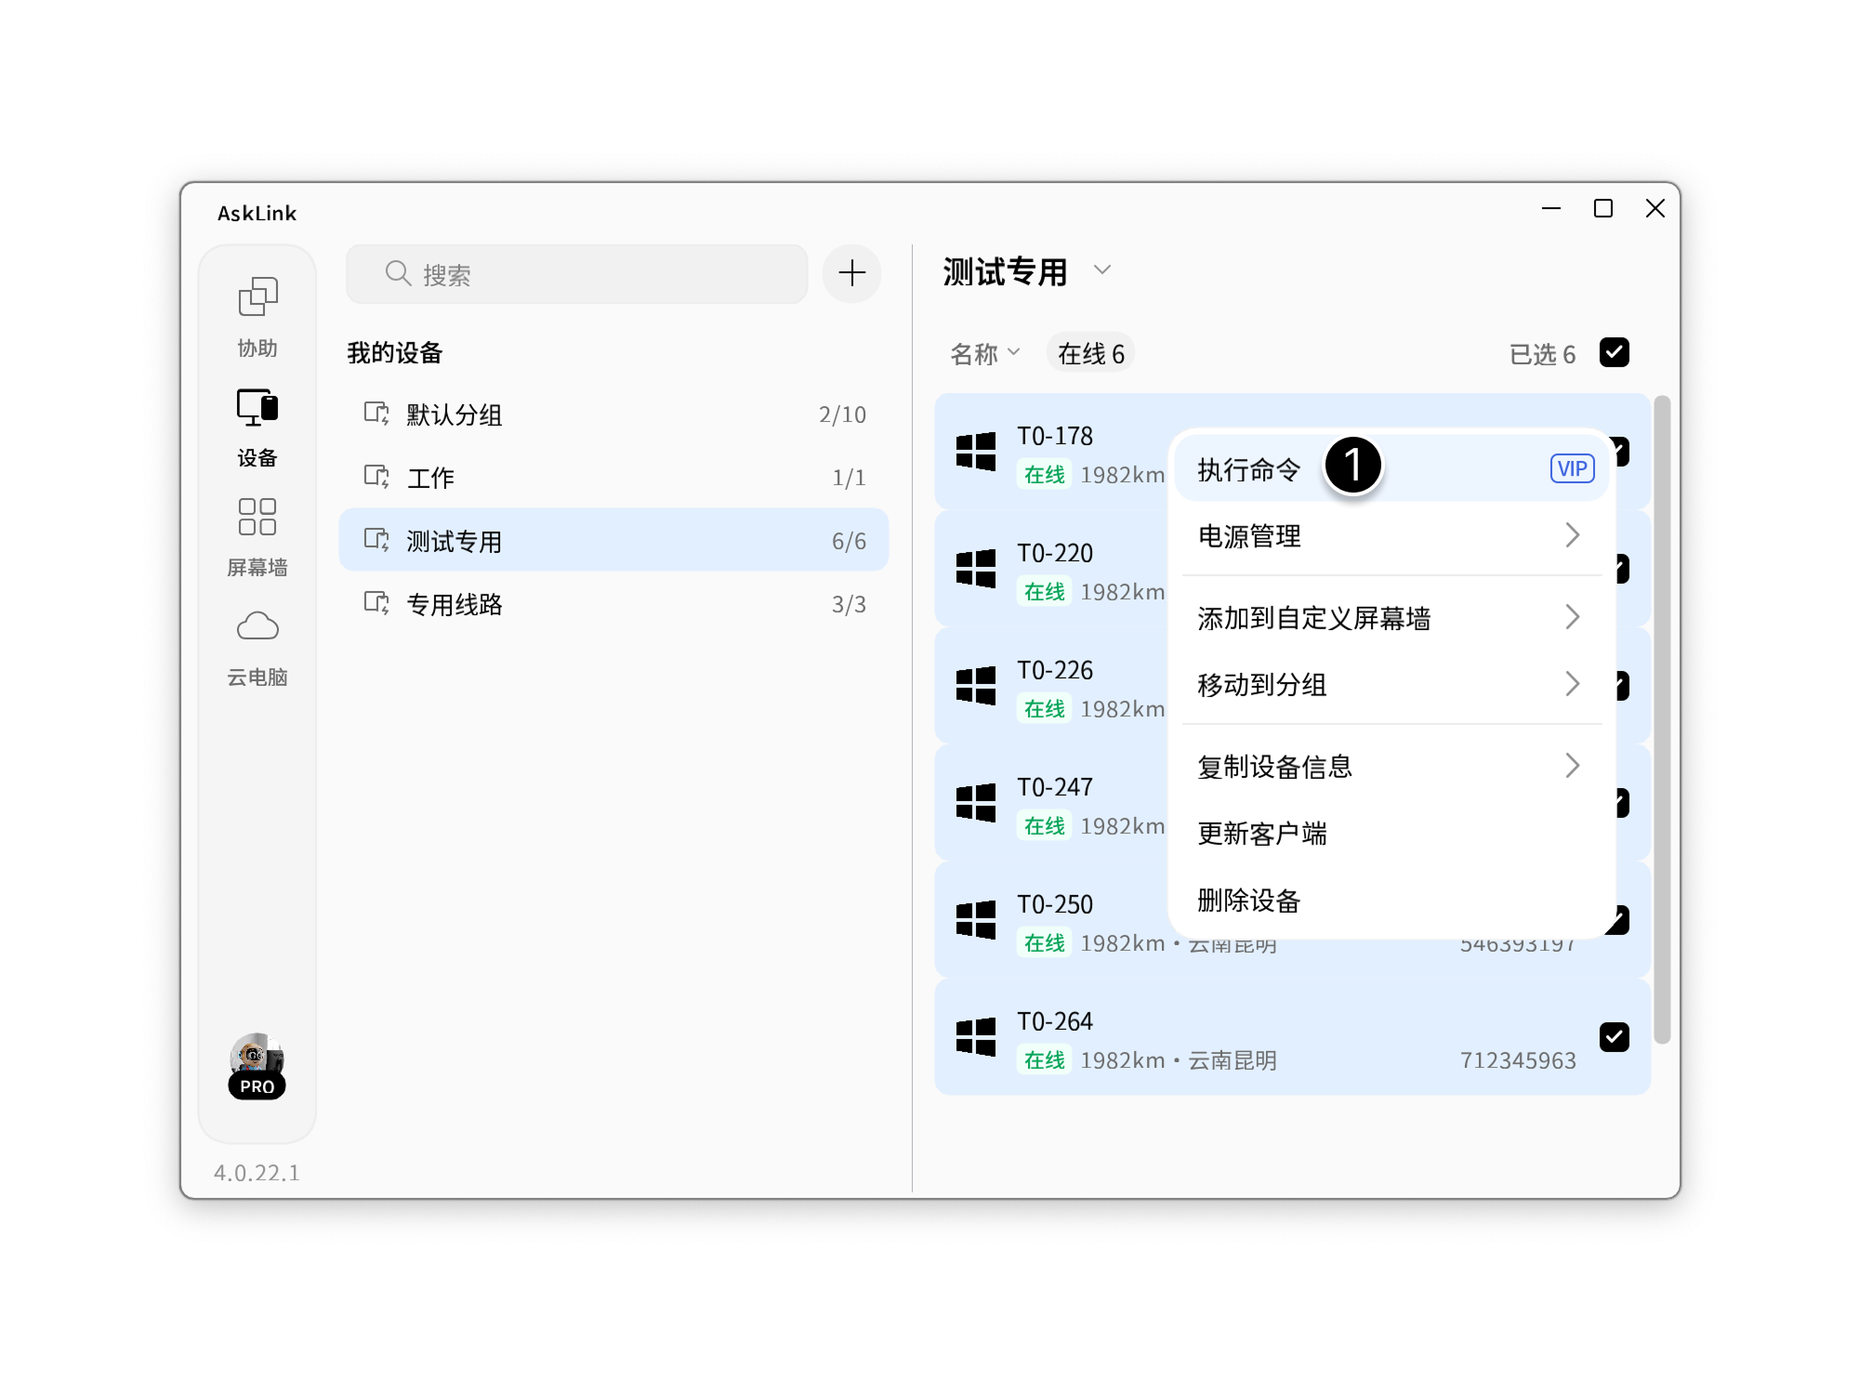Uncheck the T0-250 device checkbox
The width and height of the screenshot is (1859, 1394).
point(1616,920)
